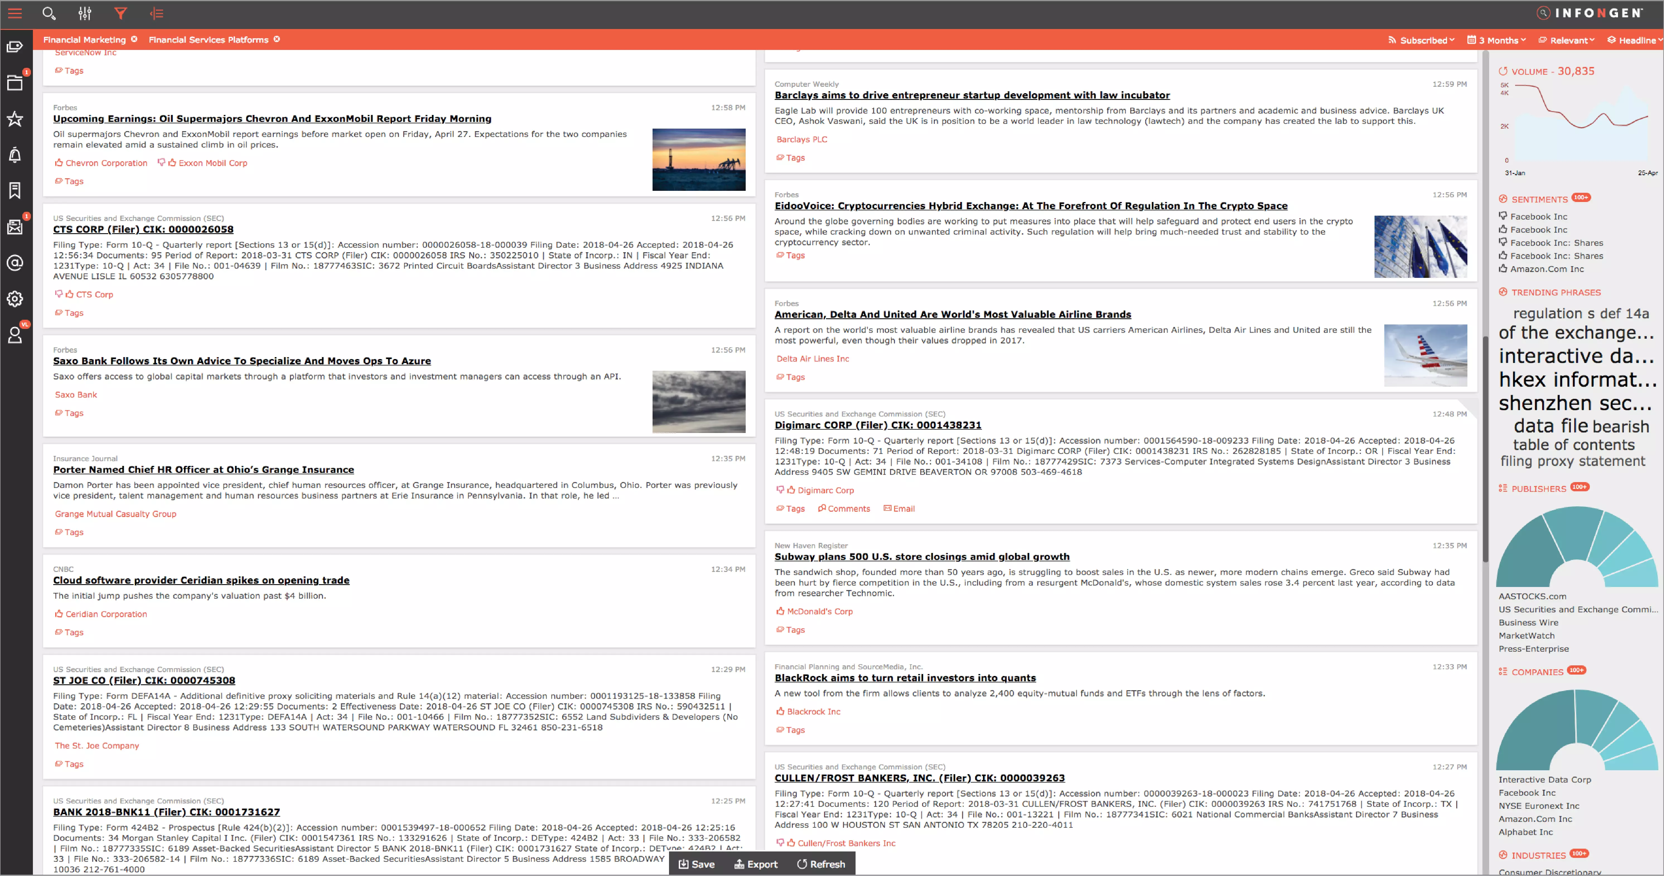1664x876 pixels.
Task: Click thumbs-up icon next to Blackrock Inc
Action: 780,711
